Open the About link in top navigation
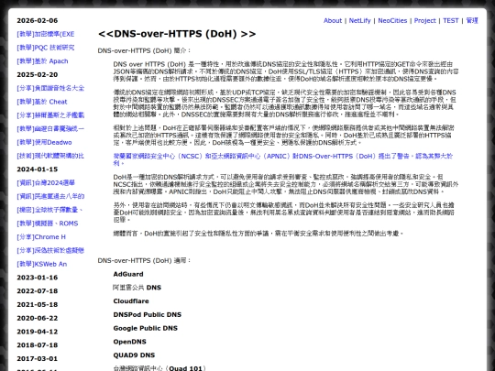This screenshot has width=495, height=371. (x=333, y=20)
